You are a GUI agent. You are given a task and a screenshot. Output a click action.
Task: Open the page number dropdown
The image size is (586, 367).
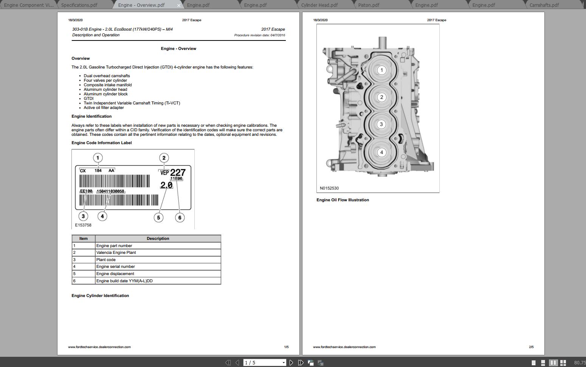[284, 362]
